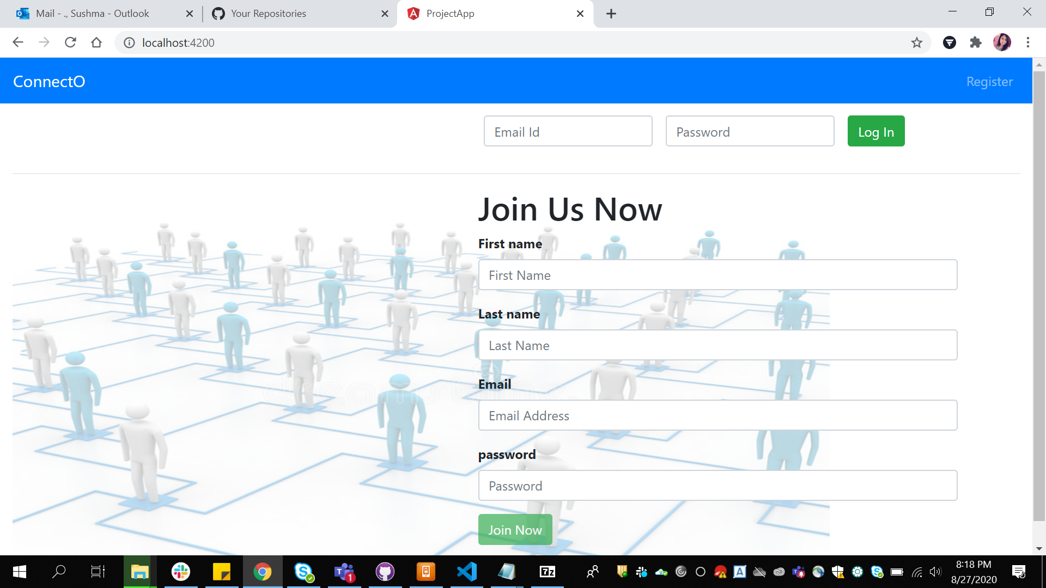Open Slack from the taskbar

[181, 572]
